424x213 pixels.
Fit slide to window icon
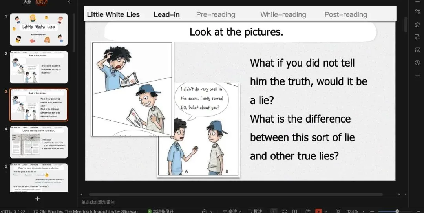click(338, 211)
